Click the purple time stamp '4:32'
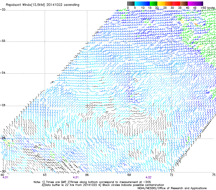Viewport: 216px width, 190px height. click(x=148, y=177)
